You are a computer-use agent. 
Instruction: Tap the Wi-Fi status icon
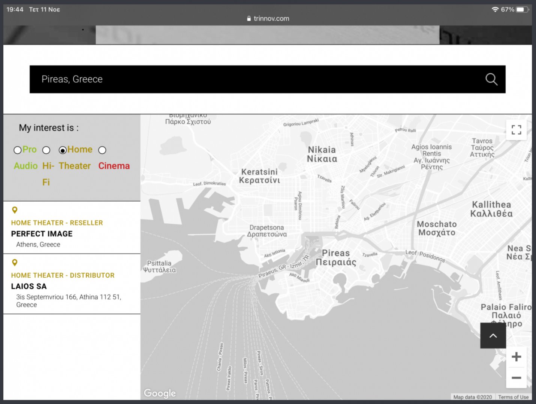click(495, 9)
